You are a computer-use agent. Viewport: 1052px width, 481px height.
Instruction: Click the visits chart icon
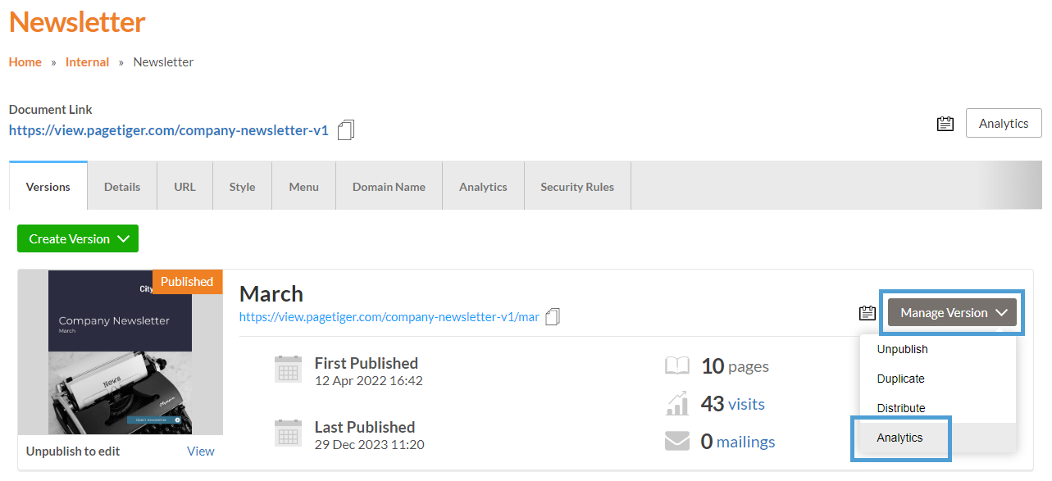(677, 404)
